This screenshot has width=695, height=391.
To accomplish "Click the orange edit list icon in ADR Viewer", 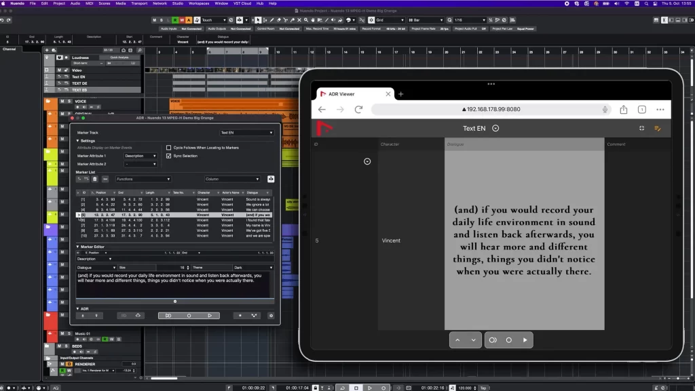I will (x=657, y=128).
